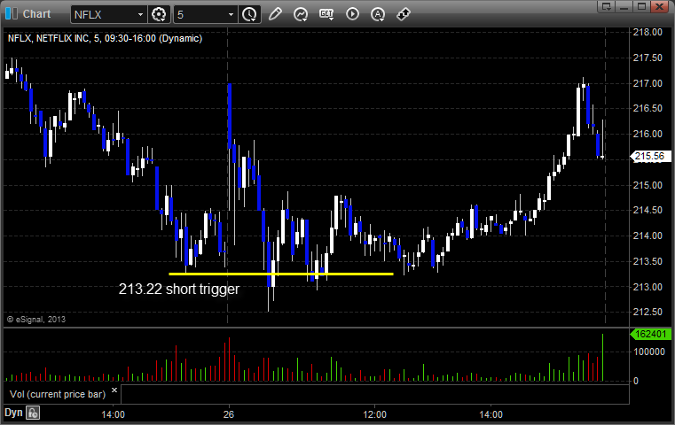Click the 218.00 price axis label
Viewport: 675px width, 425px height.
click(x=648, y=32)
